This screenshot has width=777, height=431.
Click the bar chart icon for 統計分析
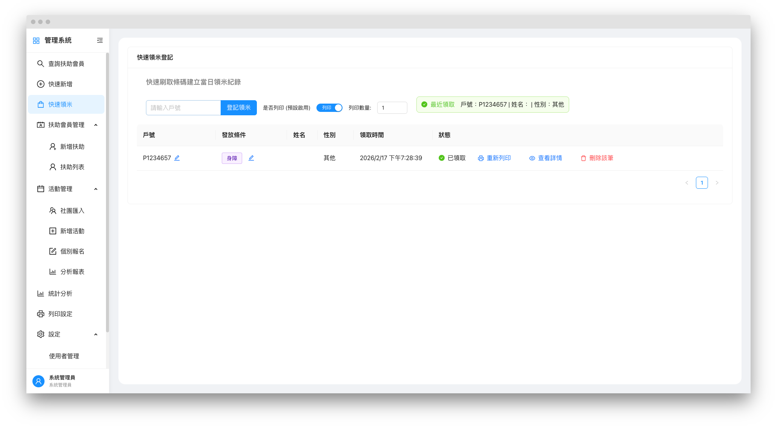coord(40,293)
